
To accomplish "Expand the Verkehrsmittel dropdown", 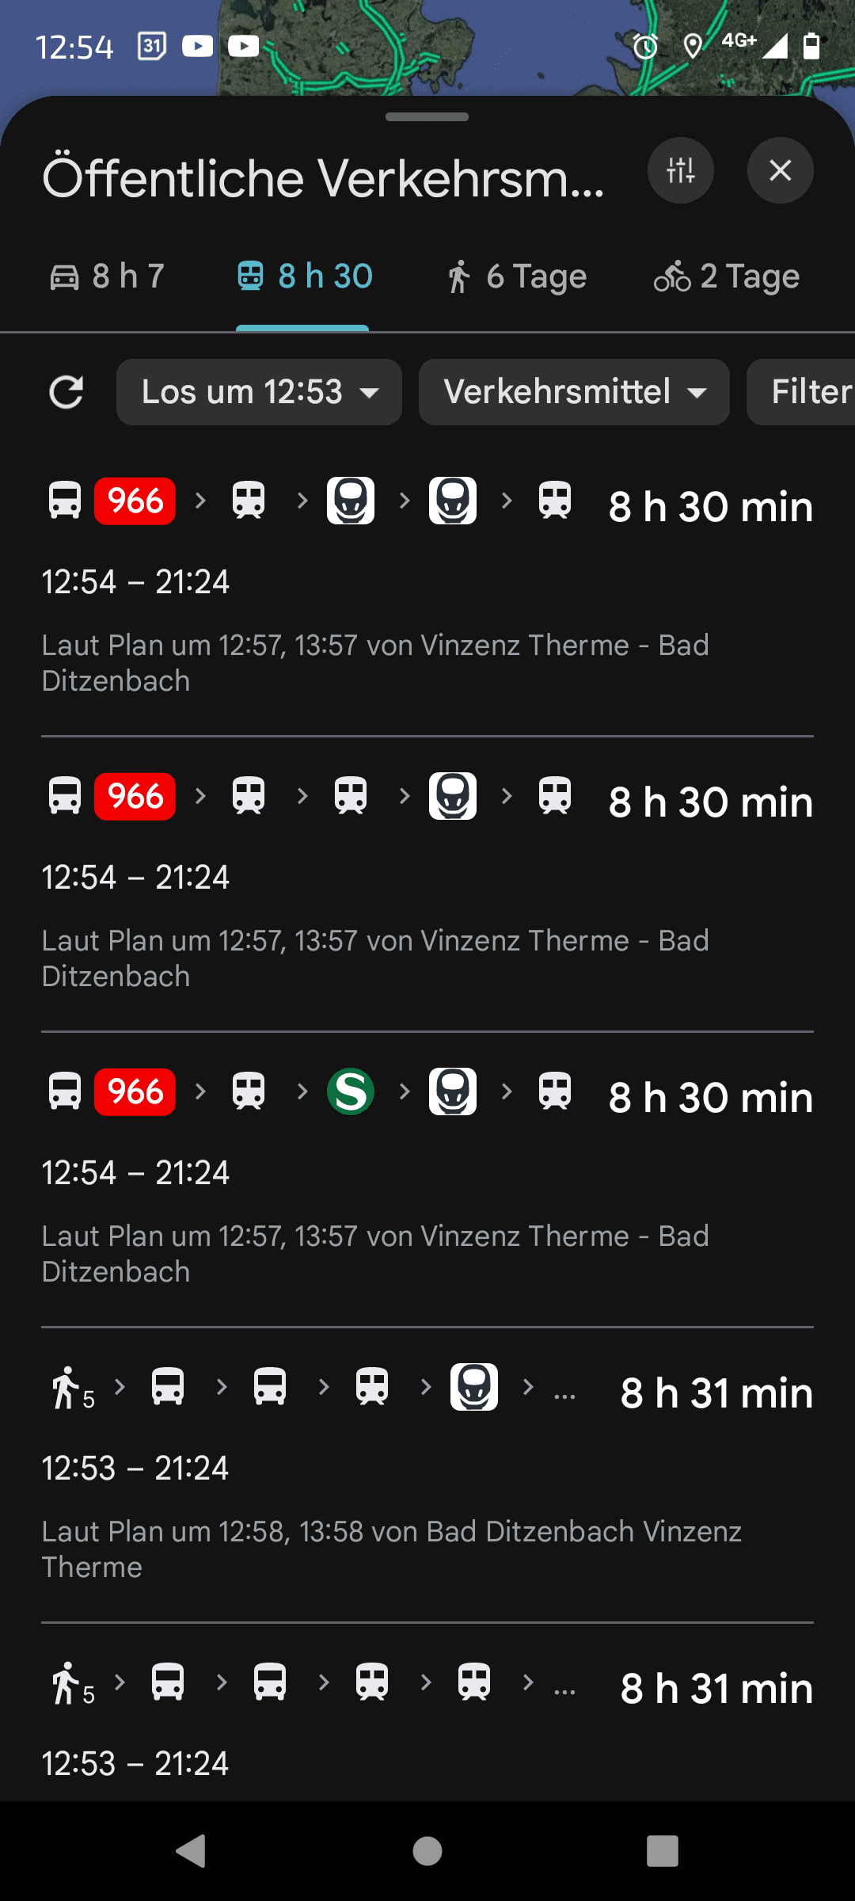I will tap(574, 392).
